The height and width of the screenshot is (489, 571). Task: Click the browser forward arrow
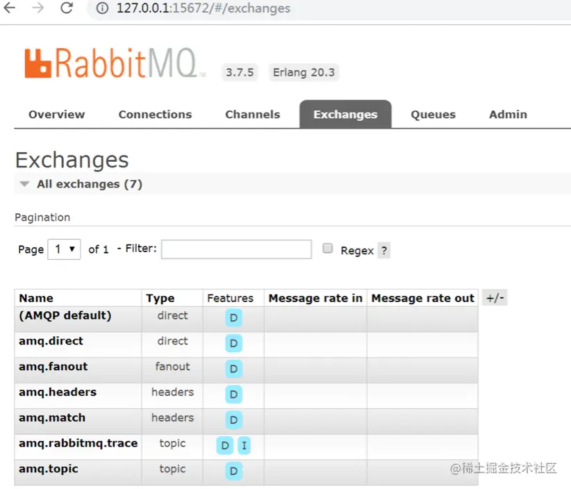click(x=38, y=8)
